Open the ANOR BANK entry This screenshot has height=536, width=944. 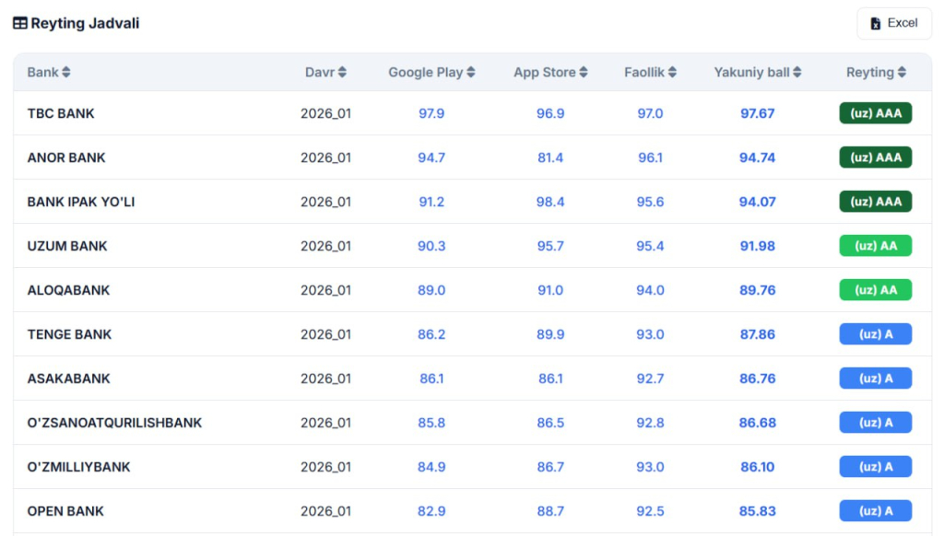(66, 157)
